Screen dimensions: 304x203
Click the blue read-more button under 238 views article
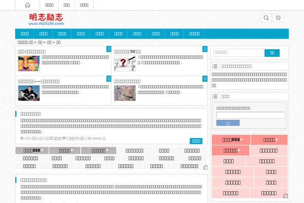[x=196, y=141]
